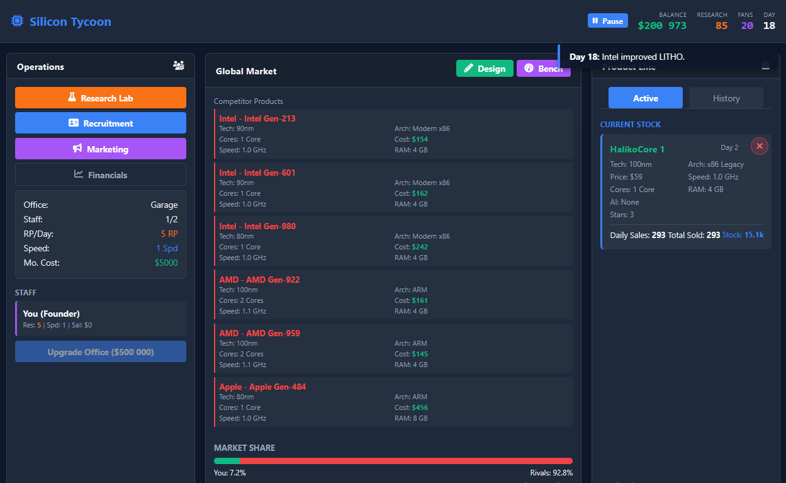The width and height of the screenshot is (786, 483).
Task: Open the Bench tool
Action: [x=544, y=69]
